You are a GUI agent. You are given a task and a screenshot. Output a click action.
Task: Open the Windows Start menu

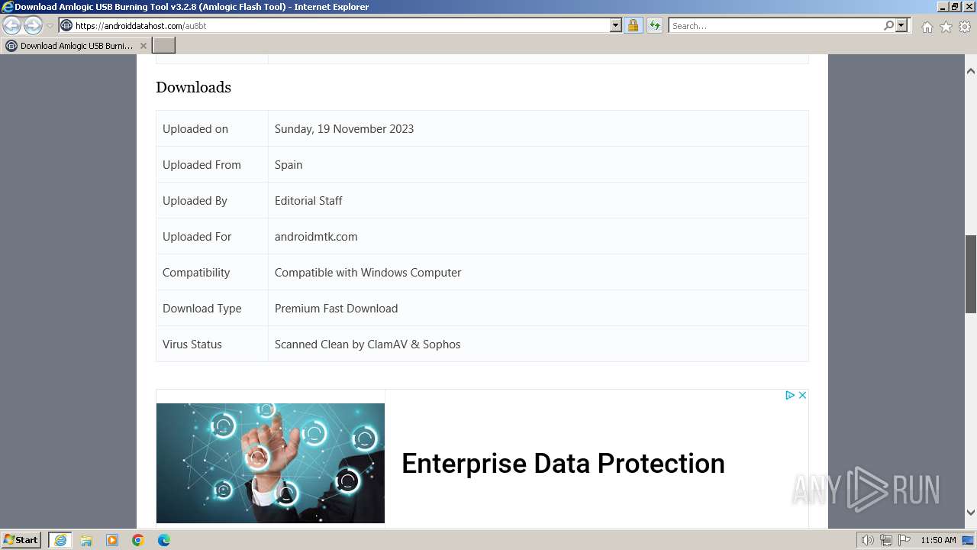pos(21,540)
